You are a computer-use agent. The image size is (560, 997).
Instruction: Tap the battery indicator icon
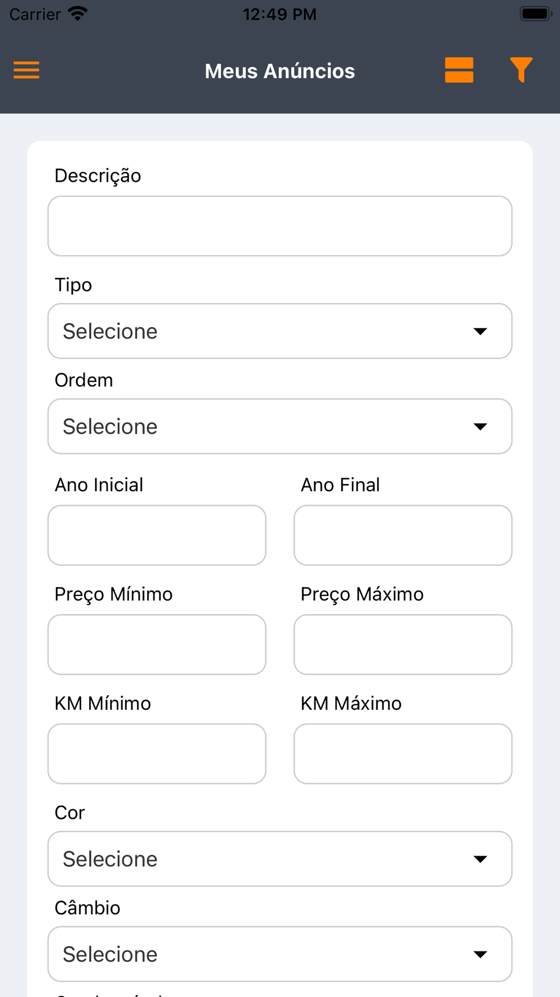535,13
